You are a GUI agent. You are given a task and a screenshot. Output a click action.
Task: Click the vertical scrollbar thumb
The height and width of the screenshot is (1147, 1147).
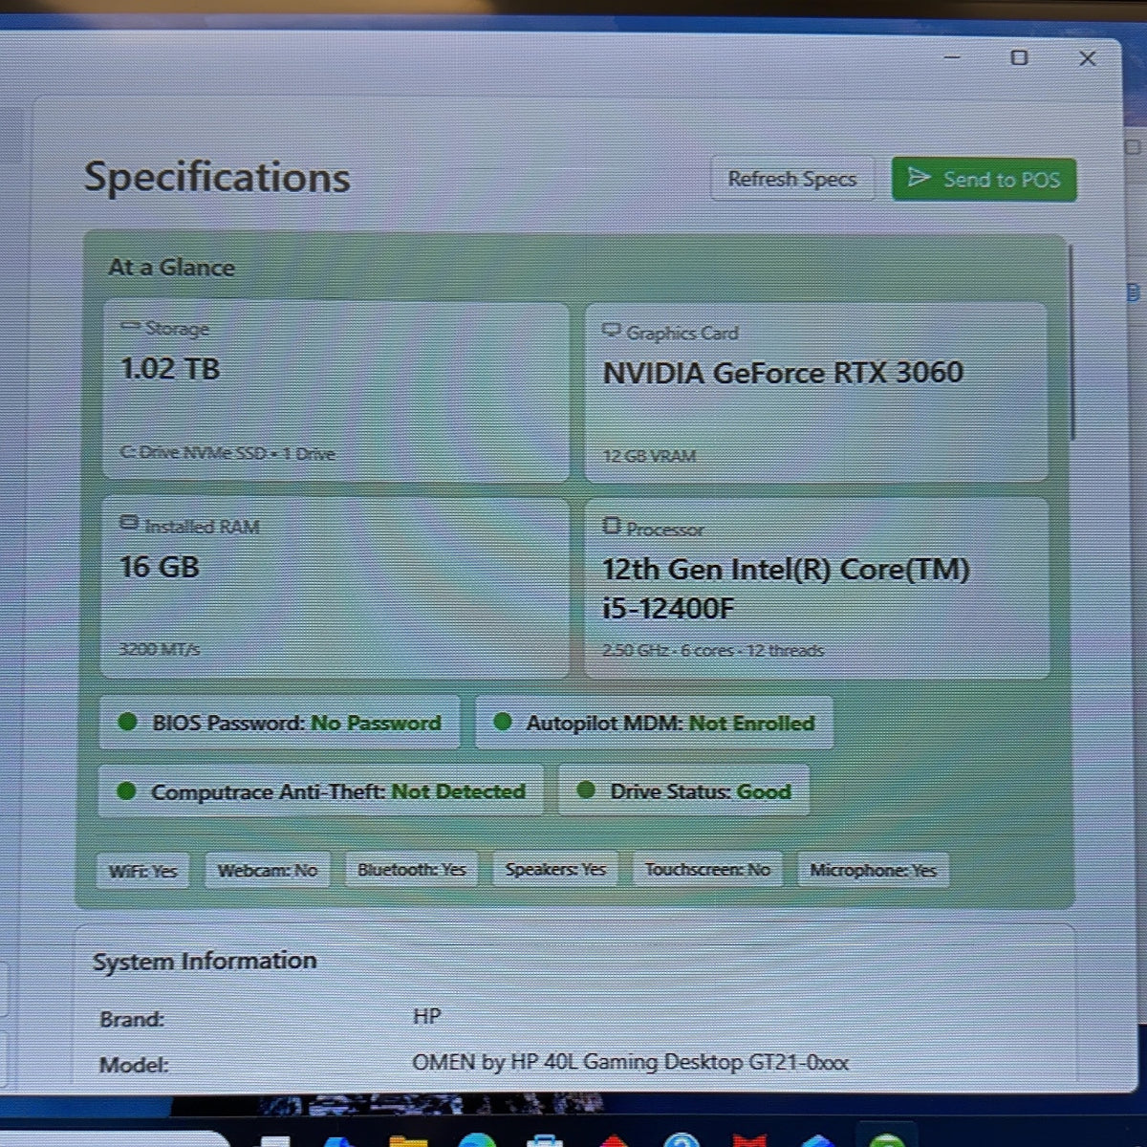tap(1071, 342)
